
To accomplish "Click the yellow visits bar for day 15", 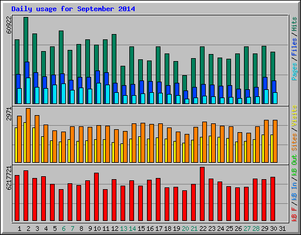I will click(139, 149).
